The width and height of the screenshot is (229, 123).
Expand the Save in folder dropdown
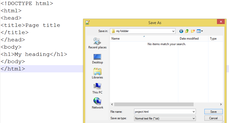(173, 31)
